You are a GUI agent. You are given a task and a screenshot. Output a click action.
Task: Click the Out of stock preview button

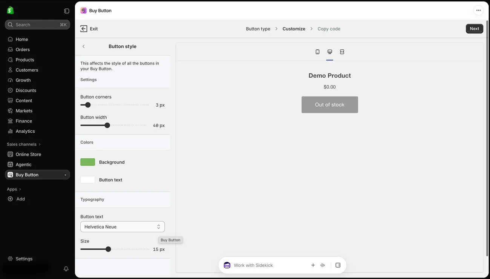(330, 105)
